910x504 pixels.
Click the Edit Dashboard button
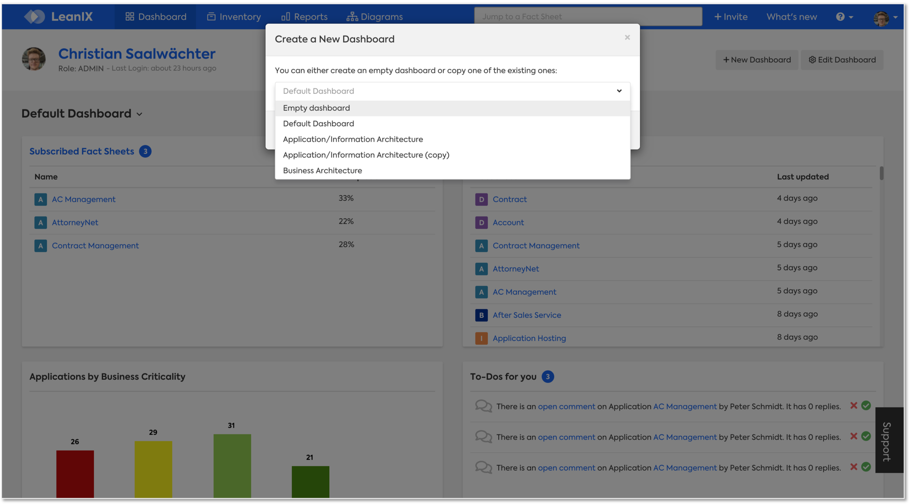click(x=842, y=60)
